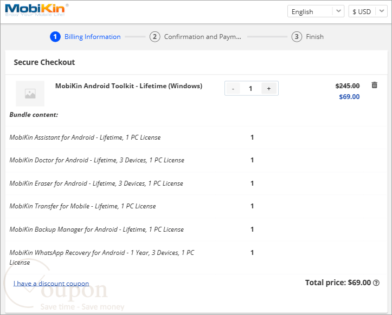Click the quantity field showing 1
The width and height of the screenshot is (392, 315).
coord(250,88)
